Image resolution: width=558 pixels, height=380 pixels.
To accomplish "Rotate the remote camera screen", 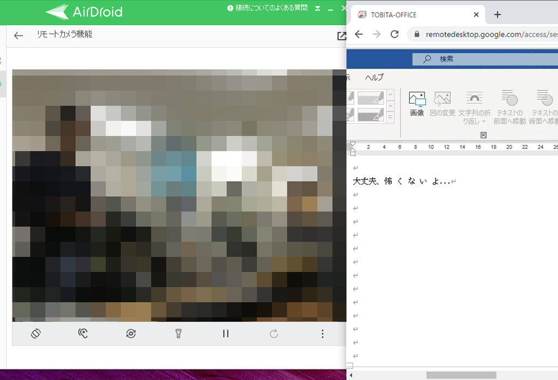I will pos(37,334).
